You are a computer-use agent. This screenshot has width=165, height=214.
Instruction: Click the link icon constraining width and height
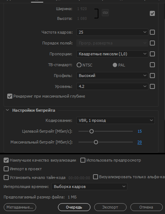[105, 13]
